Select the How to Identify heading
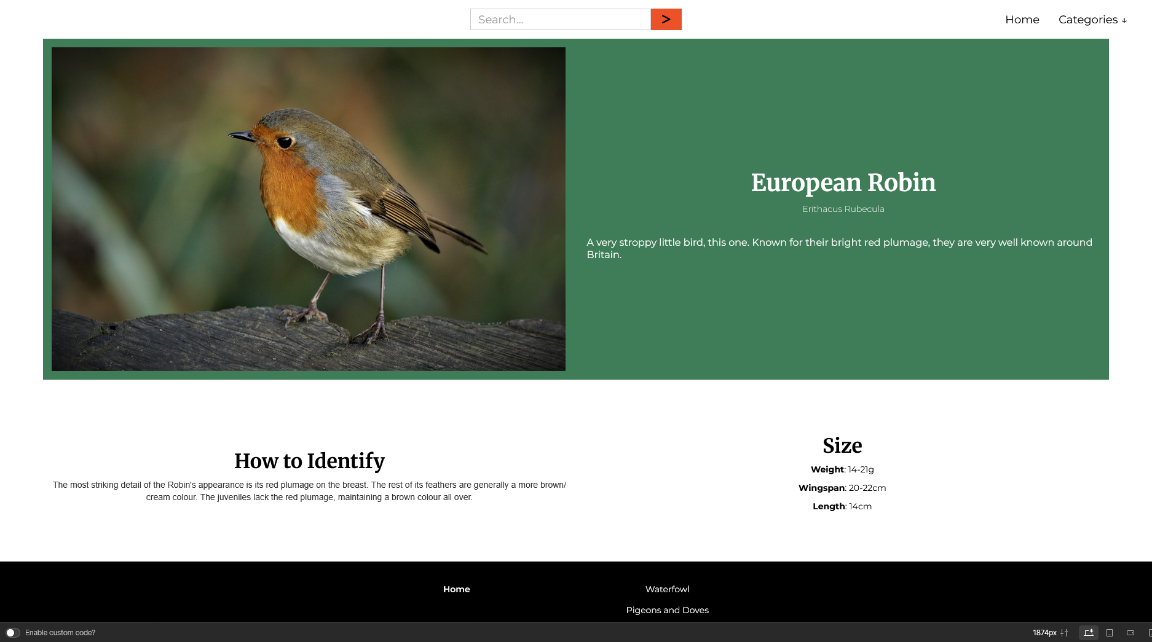Screen dimensions: 1152x642 309,461
